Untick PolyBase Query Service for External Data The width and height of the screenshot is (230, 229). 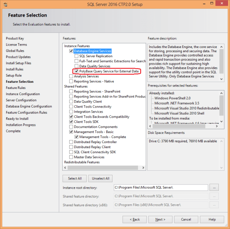[x=77, y=71]
